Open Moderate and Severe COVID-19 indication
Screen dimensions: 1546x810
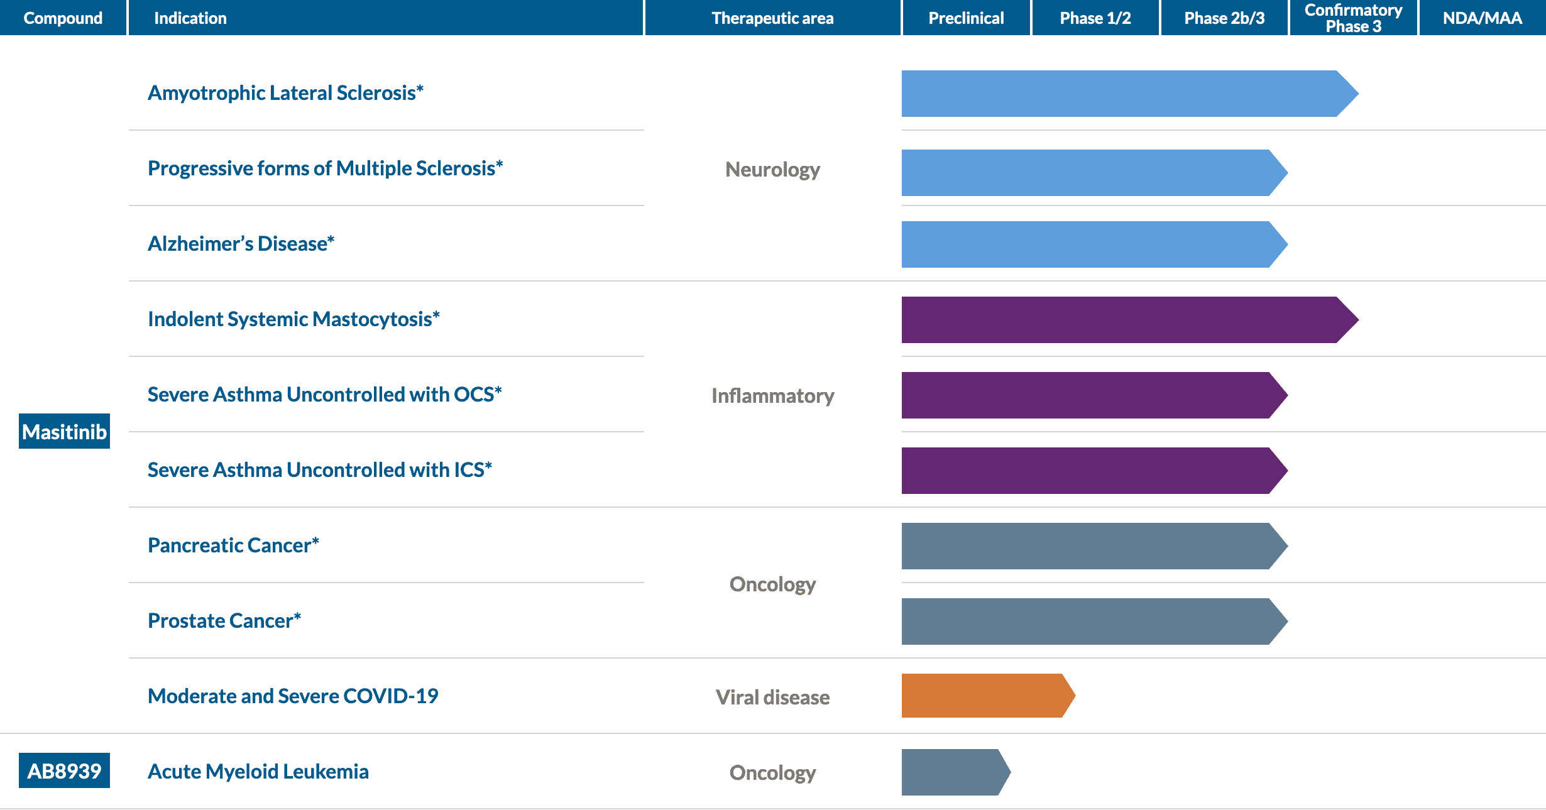tap(293, 696)
